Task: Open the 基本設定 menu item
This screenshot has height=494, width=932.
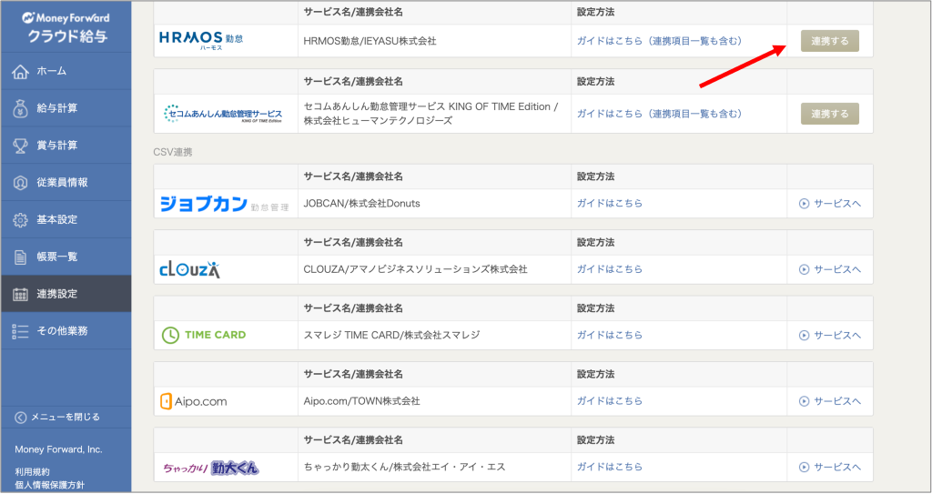Action: point(66,220)
